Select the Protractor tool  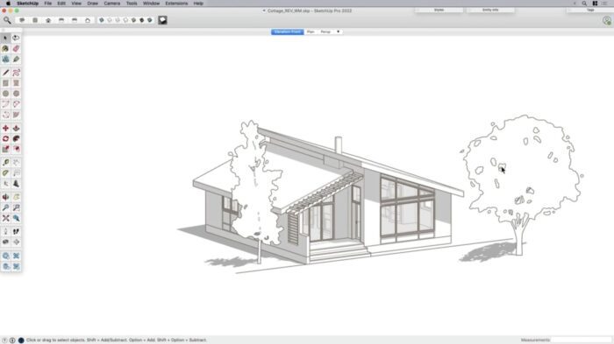(x=5, y=173)
